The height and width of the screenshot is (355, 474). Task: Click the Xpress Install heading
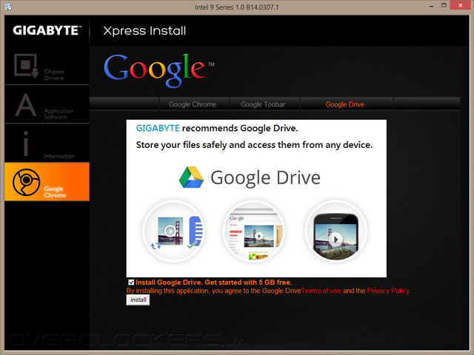[144, 31]
